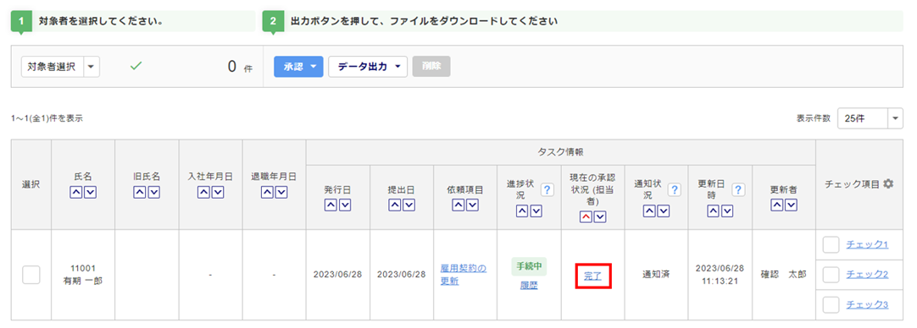The width and height of the screenshot is (917, 328).
Task: Click the 11001 有期 一郎 name cell
Action: [x=83, y=274]
